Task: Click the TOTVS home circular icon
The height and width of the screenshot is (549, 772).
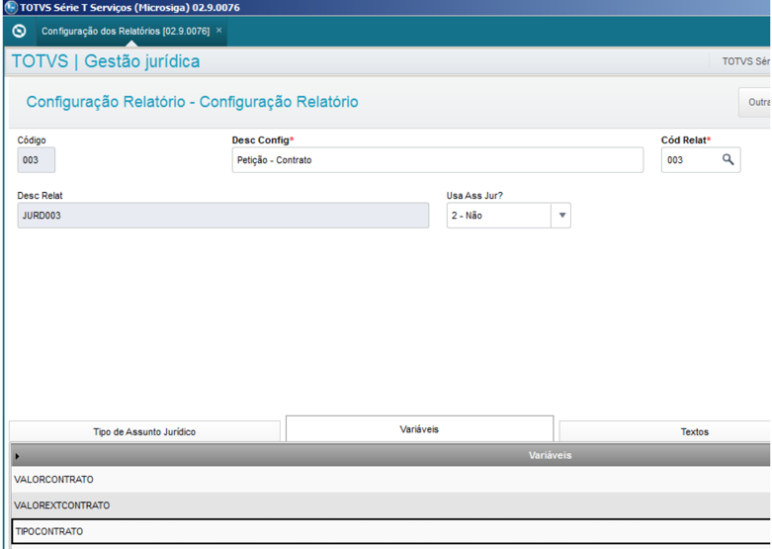Action: click(19, 31)
